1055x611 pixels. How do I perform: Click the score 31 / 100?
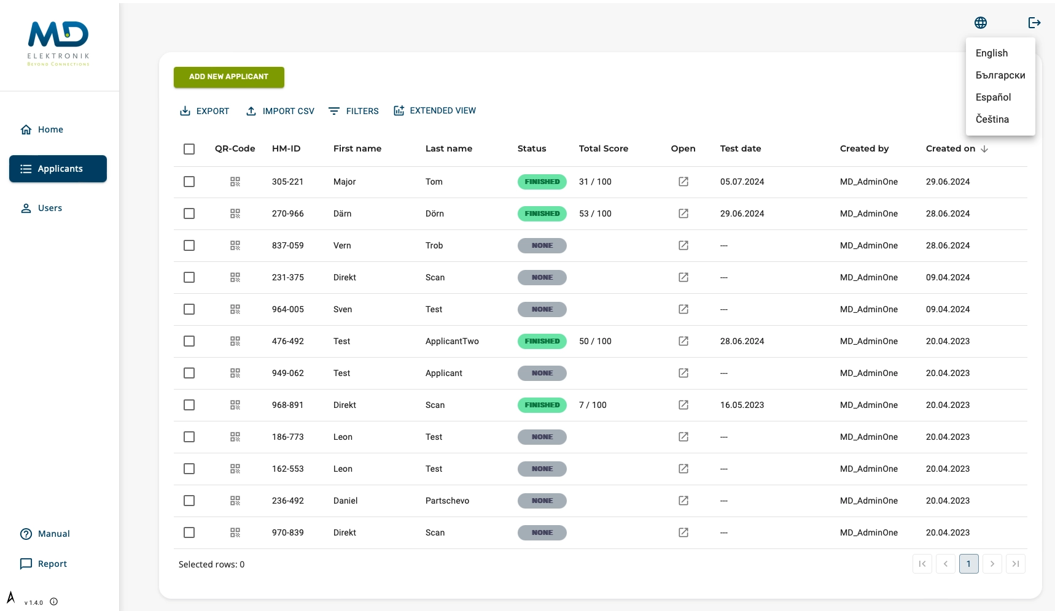click(595, 182)
